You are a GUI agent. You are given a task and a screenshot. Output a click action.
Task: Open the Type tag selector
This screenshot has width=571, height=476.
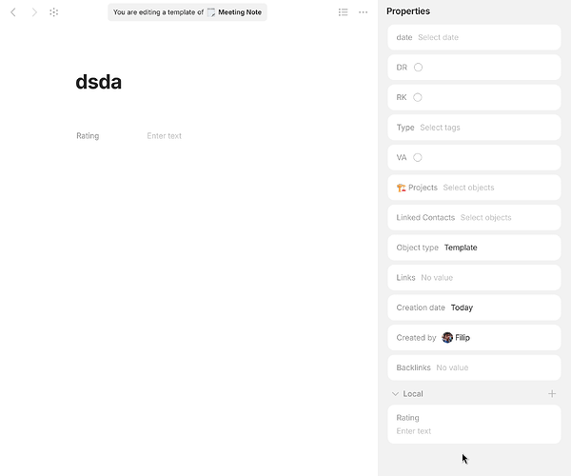(x=440, y=128)
